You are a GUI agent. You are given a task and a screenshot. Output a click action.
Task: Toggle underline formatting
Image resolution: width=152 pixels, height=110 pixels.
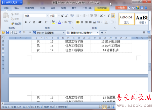tap(34, 22)
